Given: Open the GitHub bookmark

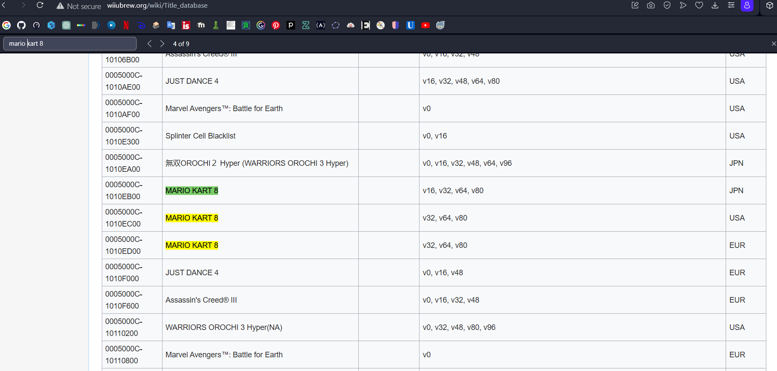Looking at the screenshot, I should pyautogui.click(x=21, y=25).
